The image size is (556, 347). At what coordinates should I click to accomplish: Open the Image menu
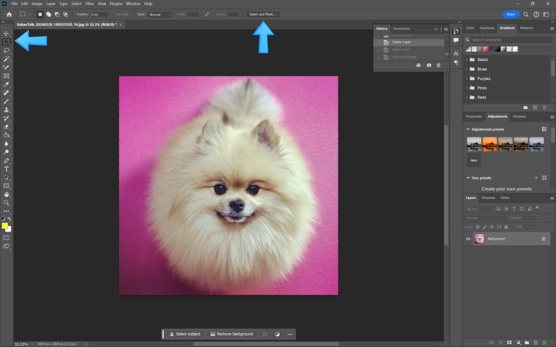[x=37, y=3]
